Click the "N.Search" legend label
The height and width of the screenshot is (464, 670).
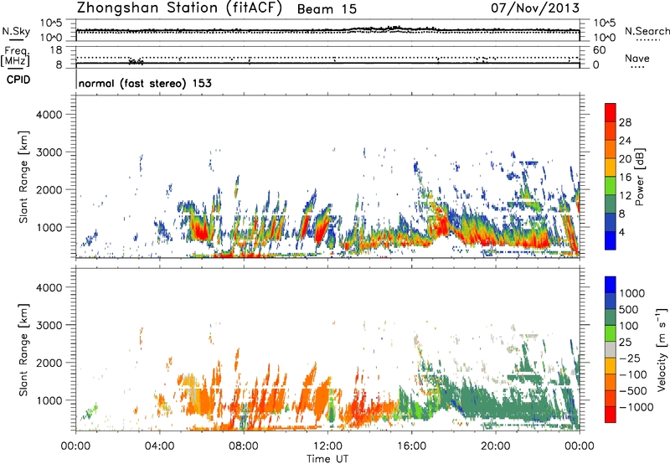click(x=647, y=31)
